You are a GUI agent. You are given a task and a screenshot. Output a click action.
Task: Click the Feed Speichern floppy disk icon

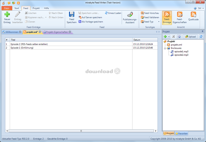(x=72, y=14)
